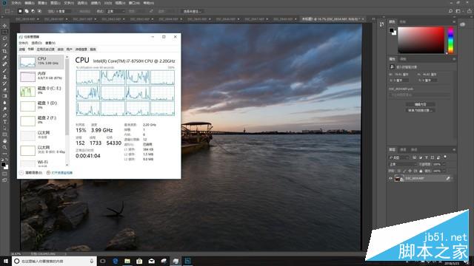Select the Gradient tool

(x=4, y=96)
